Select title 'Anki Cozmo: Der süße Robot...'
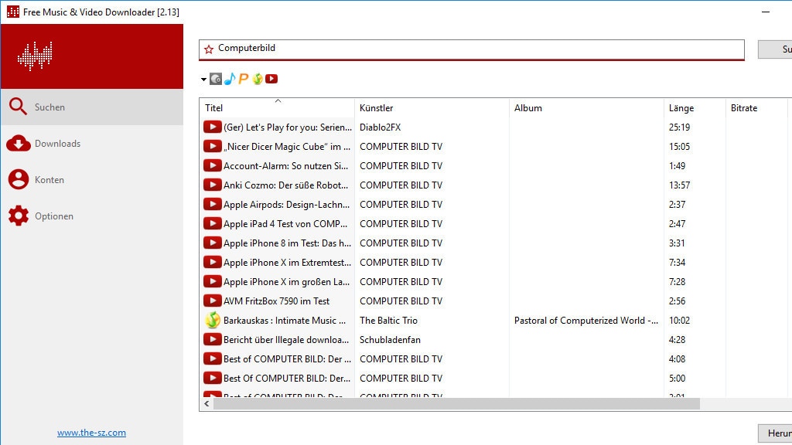 (285, 185)
